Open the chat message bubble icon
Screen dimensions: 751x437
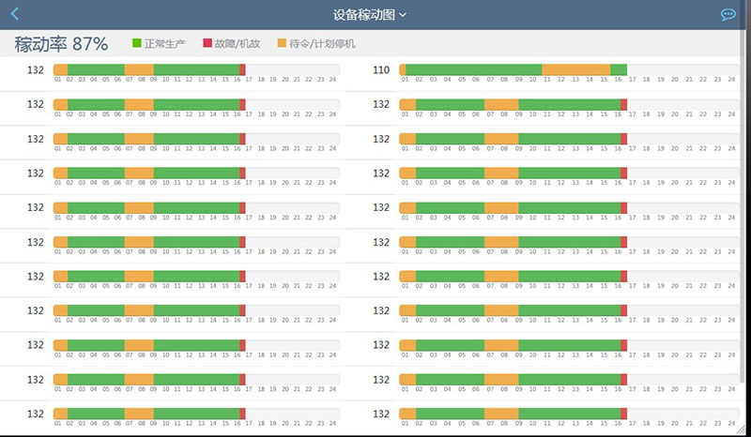tap(728, 14)
